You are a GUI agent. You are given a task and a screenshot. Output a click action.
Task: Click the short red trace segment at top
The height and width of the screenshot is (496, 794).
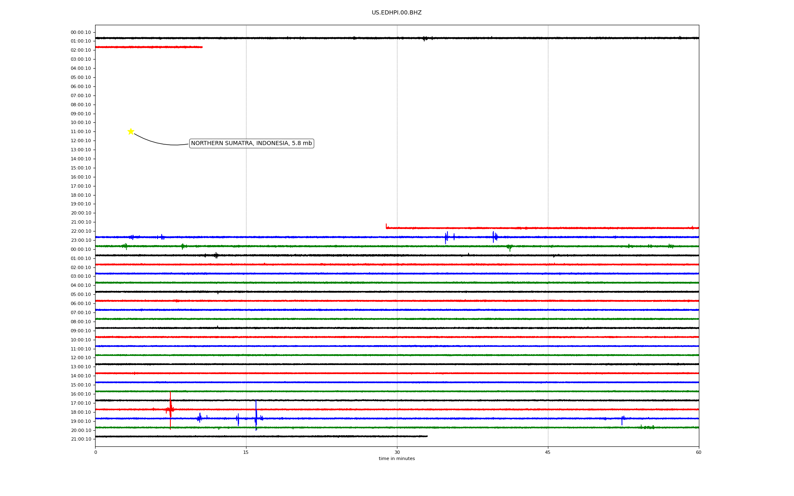point(149,47)
